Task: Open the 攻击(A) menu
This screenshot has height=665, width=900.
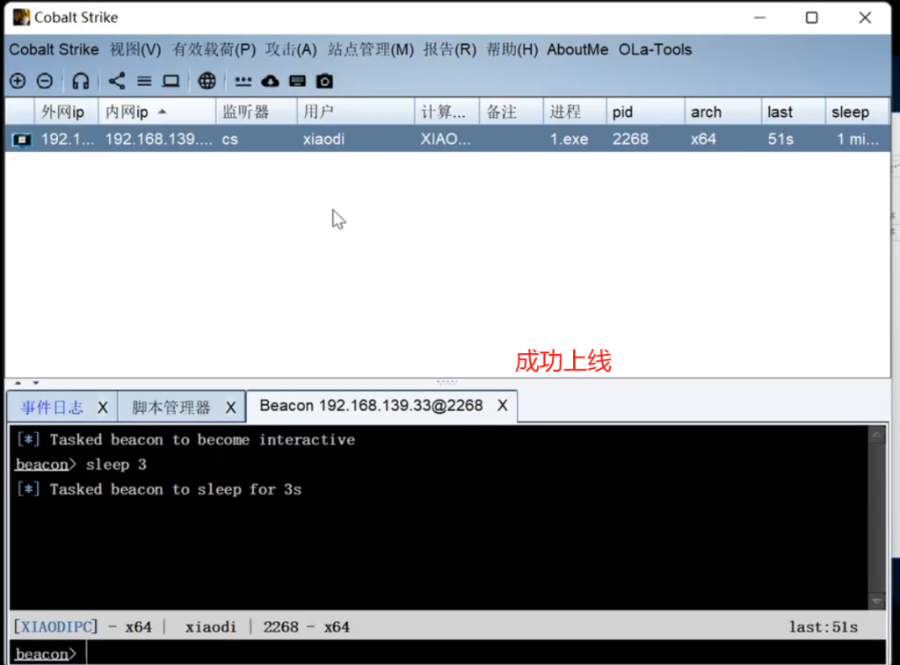Action: point(291,50)
